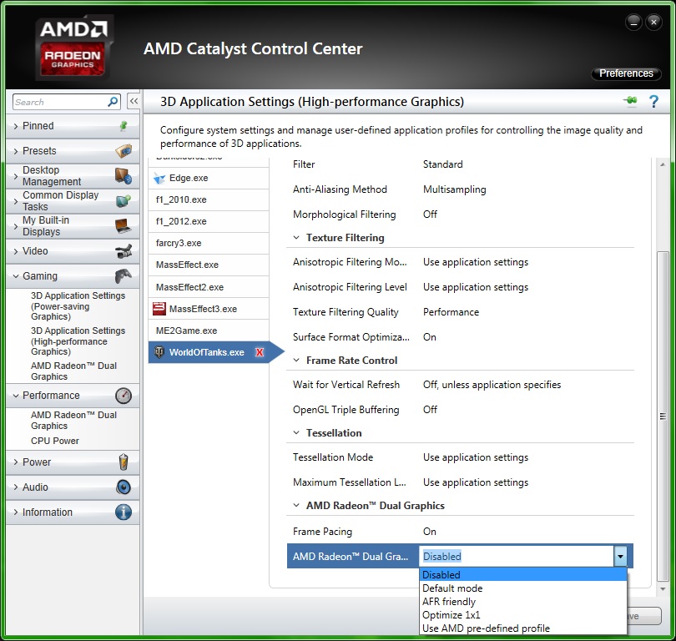676x641 pixels.
Task: Select MassEffect2.exe profile
Action: click(209, 287)
